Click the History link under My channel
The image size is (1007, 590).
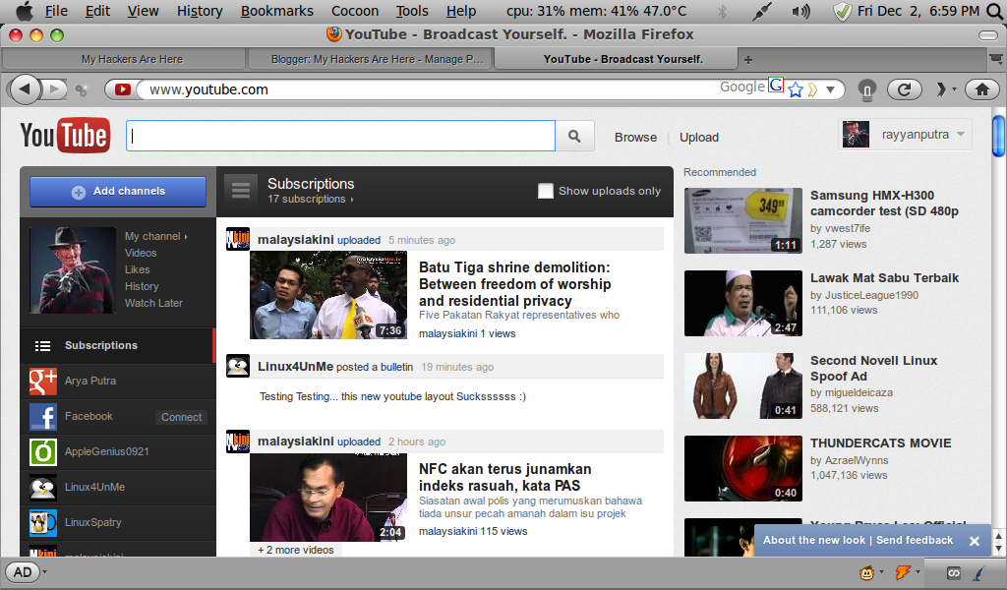(x=142, y=286)
